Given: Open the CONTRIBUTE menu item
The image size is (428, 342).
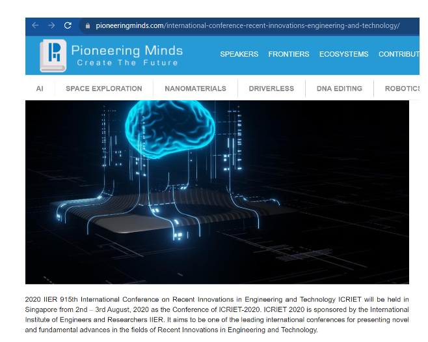Looking at the screenshot, I should [399, 54].
